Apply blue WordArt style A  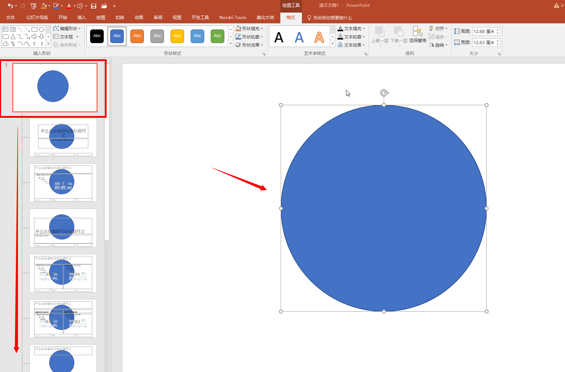point(299,37)
